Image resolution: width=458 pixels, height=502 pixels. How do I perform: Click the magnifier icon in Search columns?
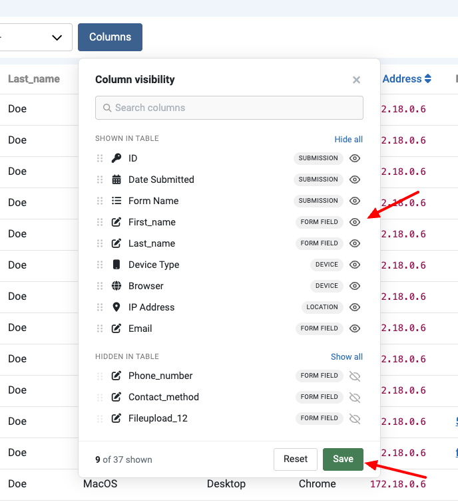point(107,108)
